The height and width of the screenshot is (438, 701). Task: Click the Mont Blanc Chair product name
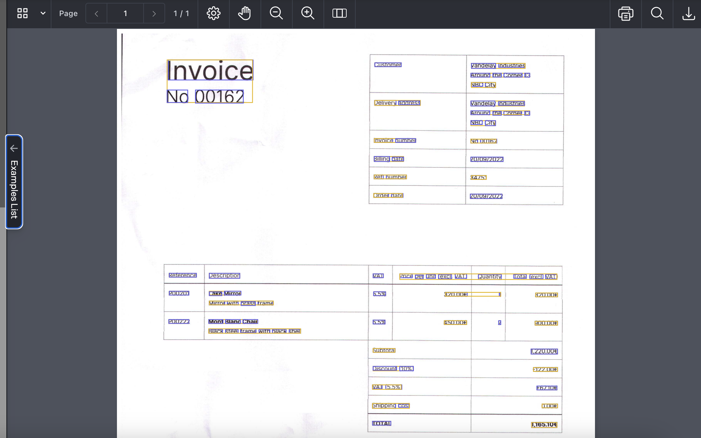tap(233, 321)
